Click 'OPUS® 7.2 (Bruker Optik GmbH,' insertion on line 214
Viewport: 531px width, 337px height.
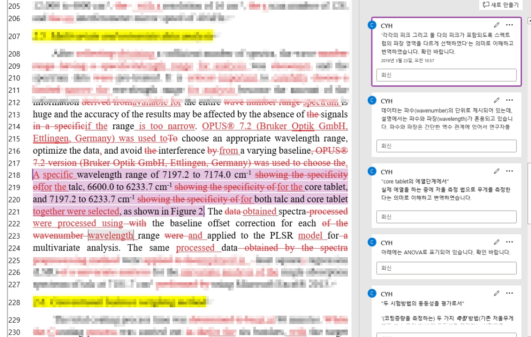(275, 126)
